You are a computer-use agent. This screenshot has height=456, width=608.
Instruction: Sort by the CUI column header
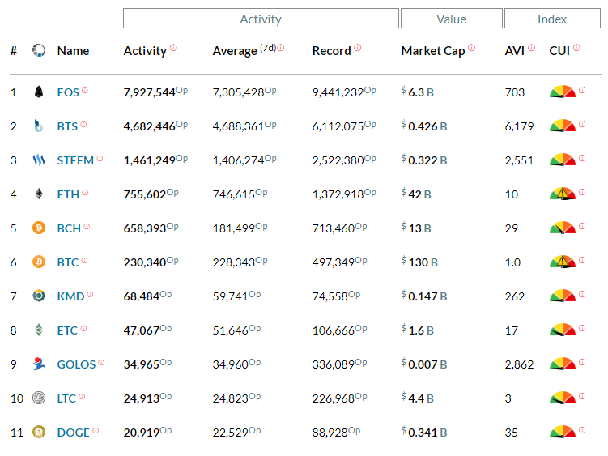pyautogui.click(x=559, y=51)
